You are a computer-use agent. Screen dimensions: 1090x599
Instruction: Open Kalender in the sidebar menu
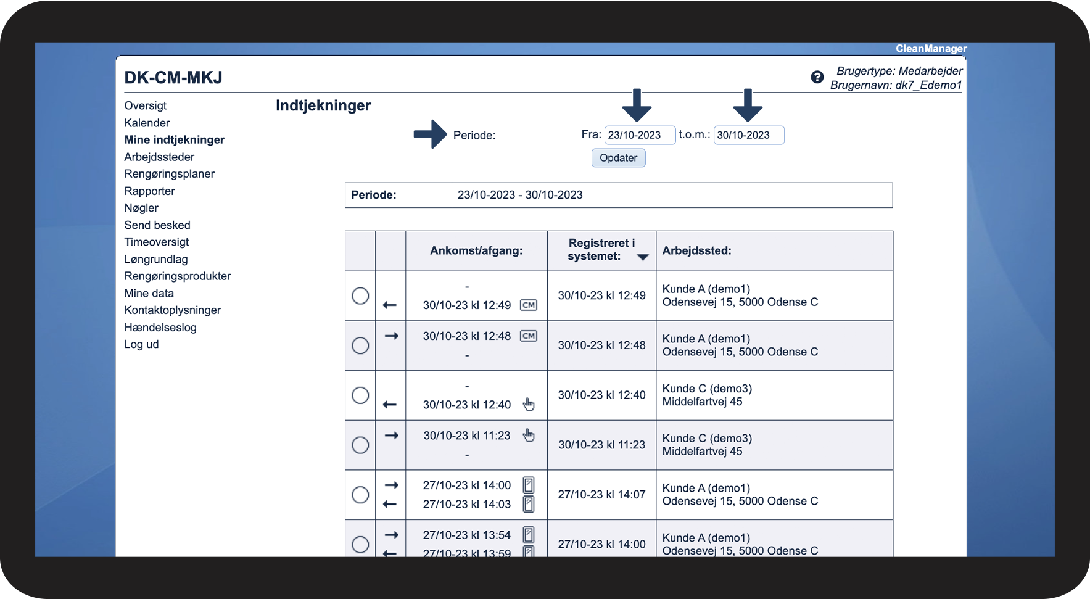click(x=147, y=123)
